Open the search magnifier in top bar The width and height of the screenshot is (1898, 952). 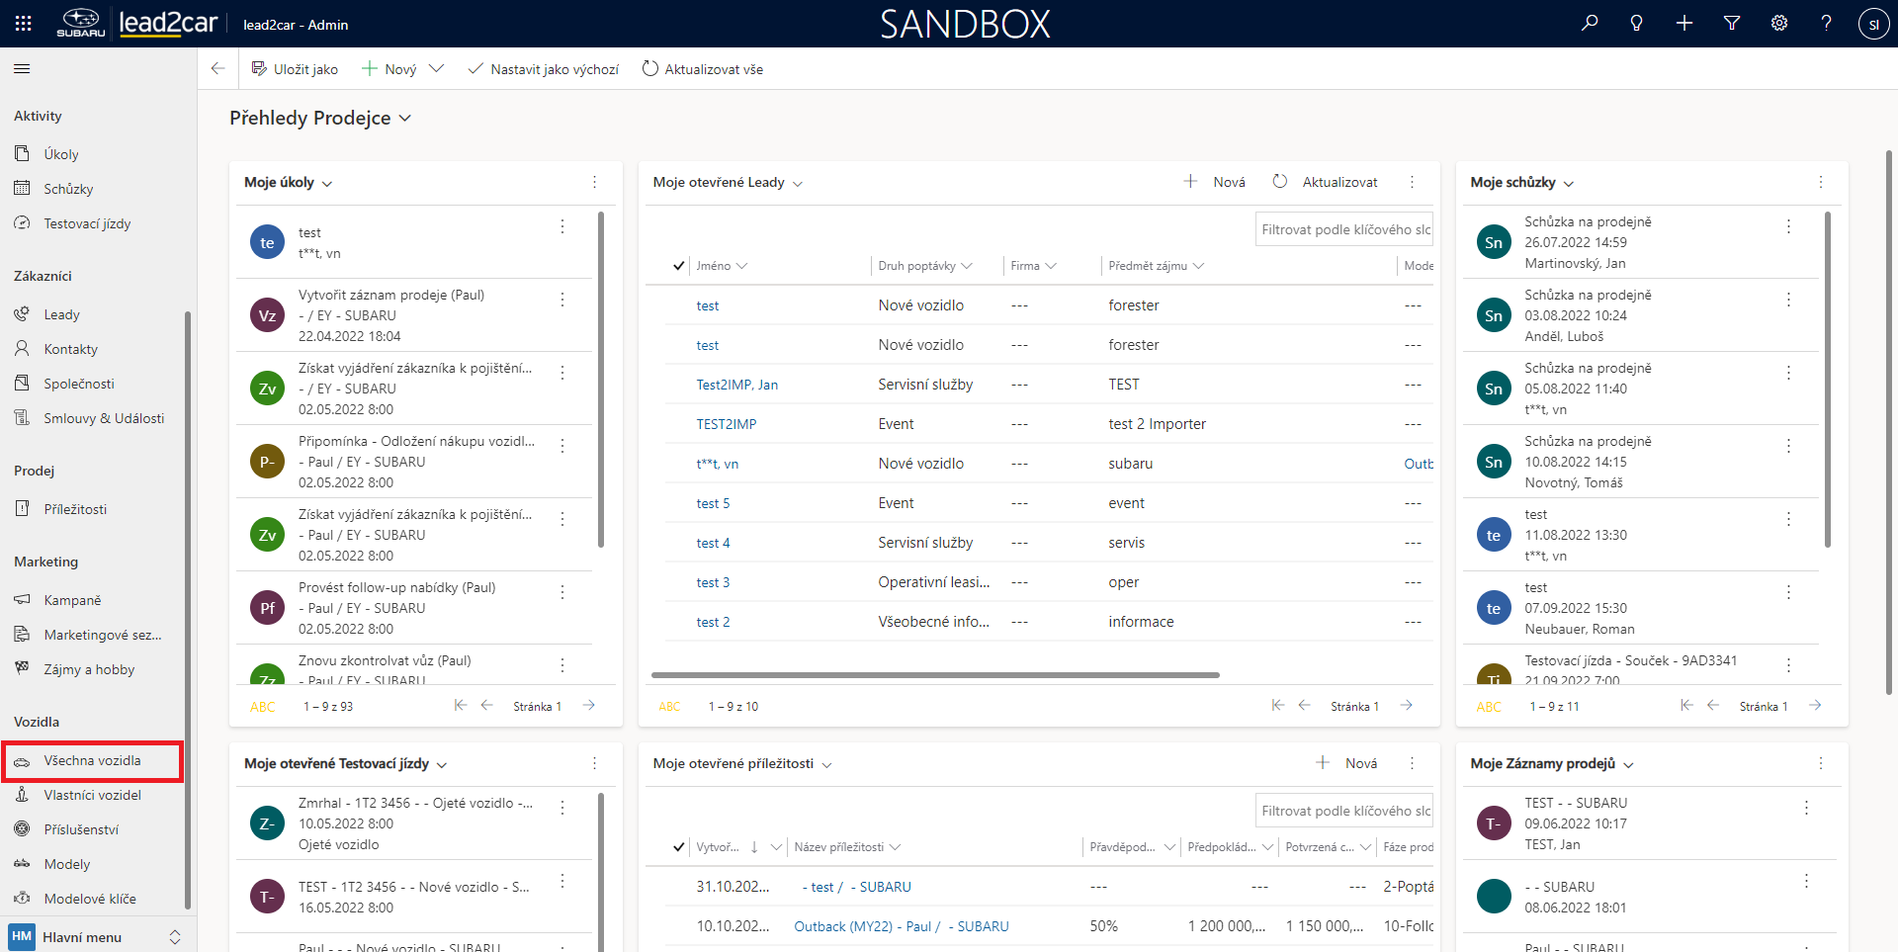pyautogui.click(x=1590, y=24)
